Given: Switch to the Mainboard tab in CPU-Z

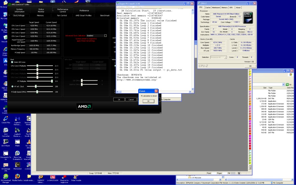Looking at the screenshot, I should pos(216,8).
